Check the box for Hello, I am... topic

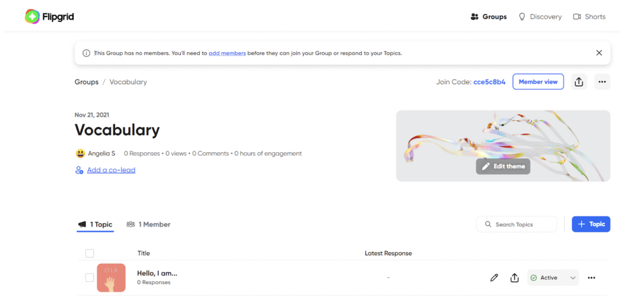click(90, 278)
